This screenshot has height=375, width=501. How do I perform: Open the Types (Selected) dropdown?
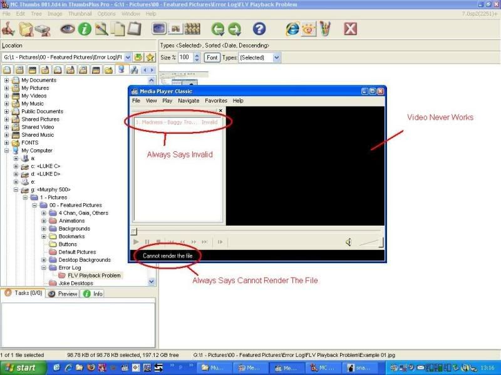pyautogui.click(x=277, y=57)
